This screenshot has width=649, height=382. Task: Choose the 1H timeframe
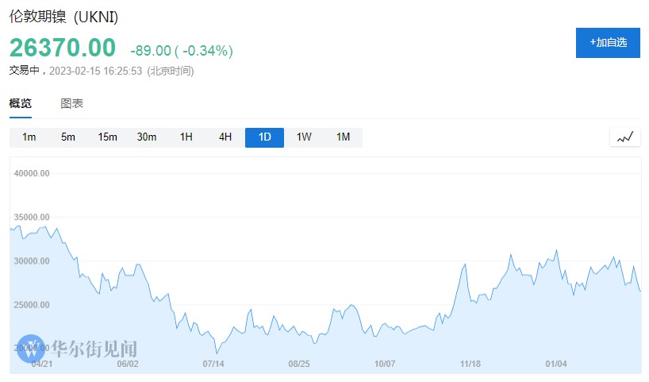click(186, 137)
